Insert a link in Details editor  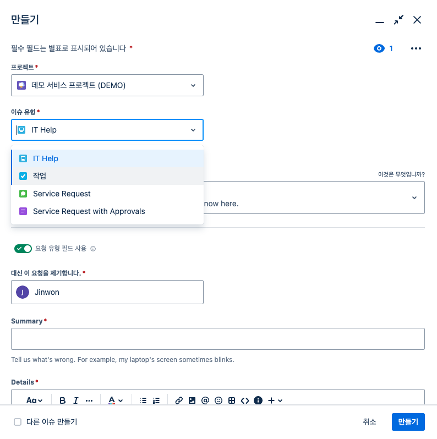[179, 400]
